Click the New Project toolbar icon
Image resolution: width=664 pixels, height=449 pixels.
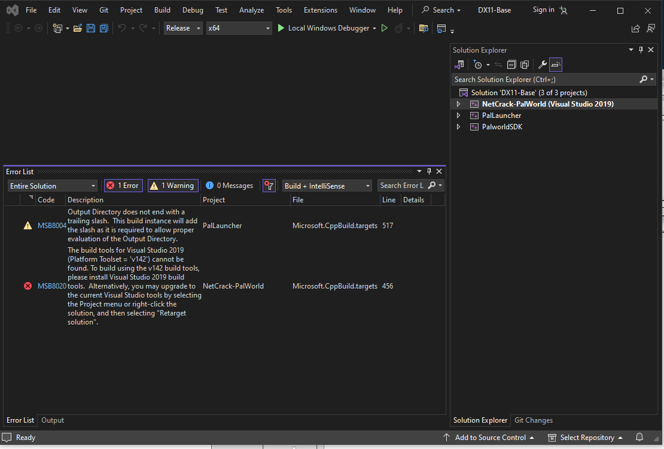click(x=57, y=28)
